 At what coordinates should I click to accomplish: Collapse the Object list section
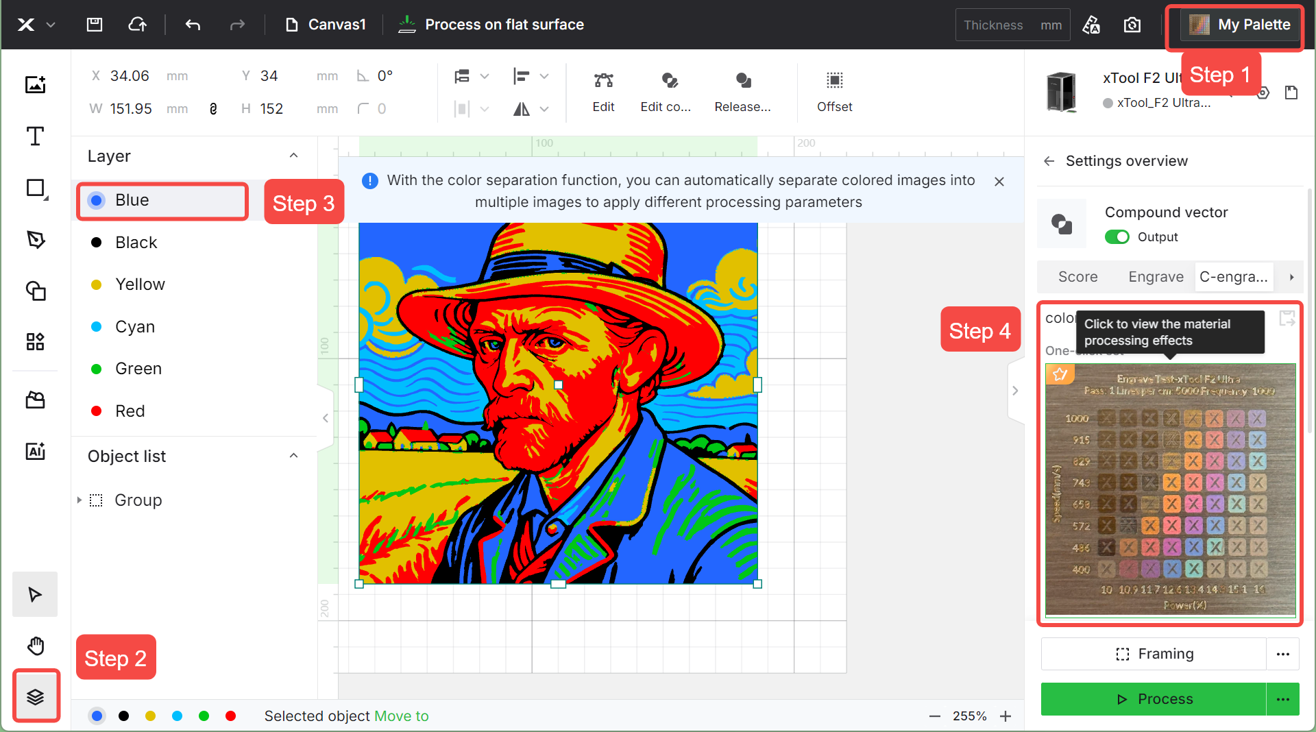[x=293, y=456]
